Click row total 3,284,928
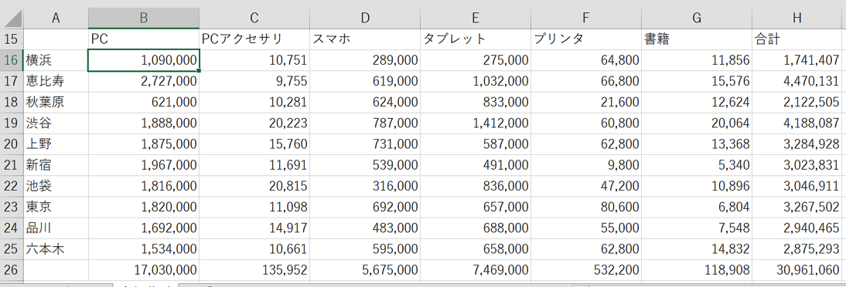The image size is (846, 287). click(797, 143)
